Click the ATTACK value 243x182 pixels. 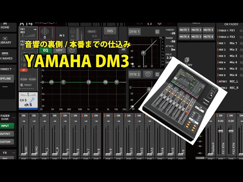pyautogui.click(x=173, y=50)
